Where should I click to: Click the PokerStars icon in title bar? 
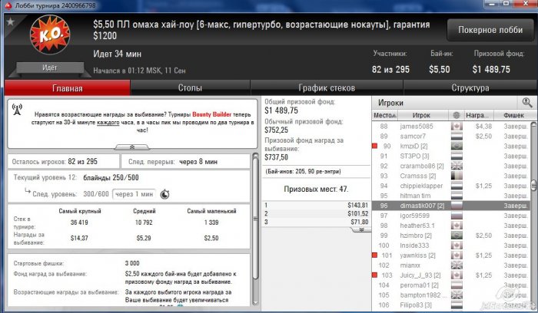(x=8, y=5)
